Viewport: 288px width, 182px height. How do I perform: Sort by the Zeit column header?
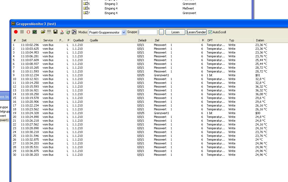coord(24,40)
